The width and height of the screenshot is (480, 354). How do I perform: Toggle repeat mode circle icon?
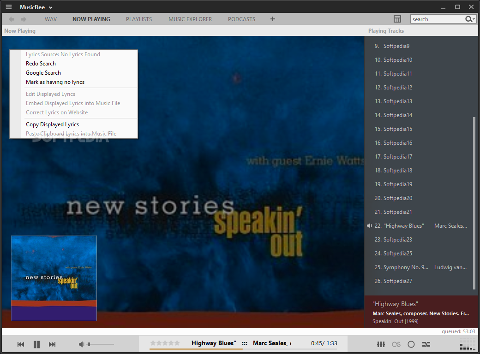411,344
